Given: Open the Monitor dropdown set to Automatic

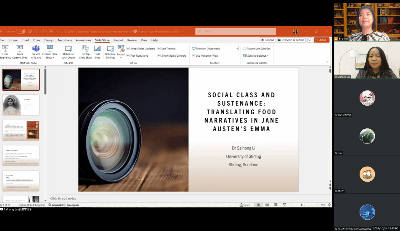Looking at the screenshot, I should tap(223, 49).
